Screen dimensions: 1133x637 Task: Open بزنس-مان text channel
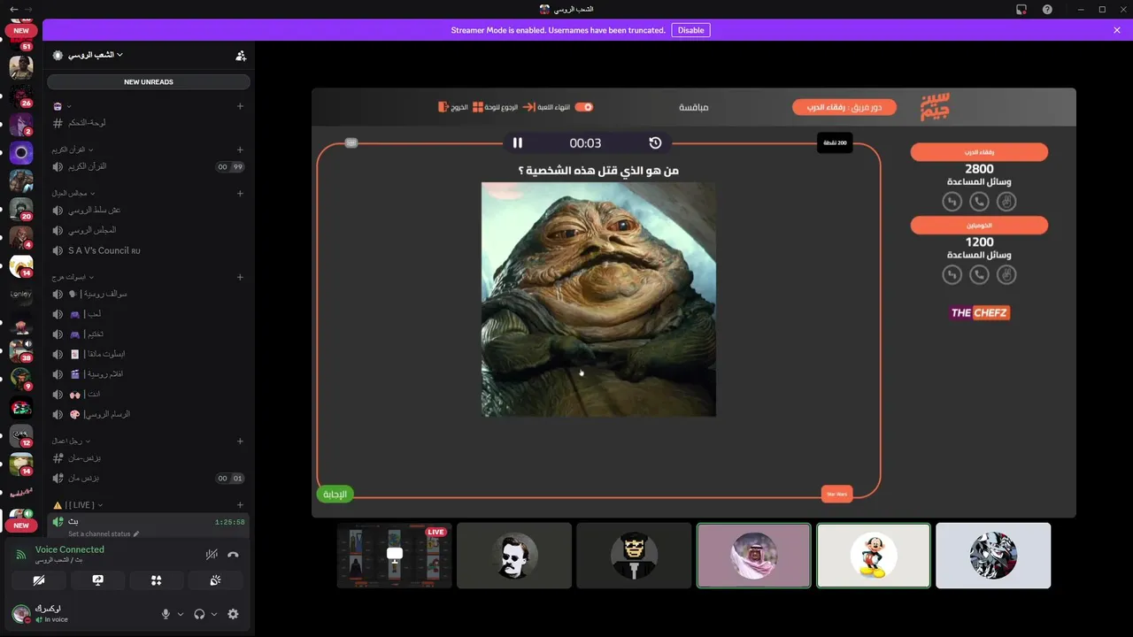pos(148,458)
